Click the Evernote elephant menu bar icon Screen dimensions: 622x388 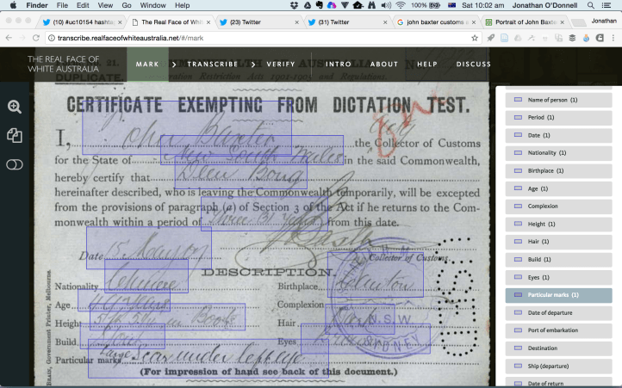coord(320,5)
